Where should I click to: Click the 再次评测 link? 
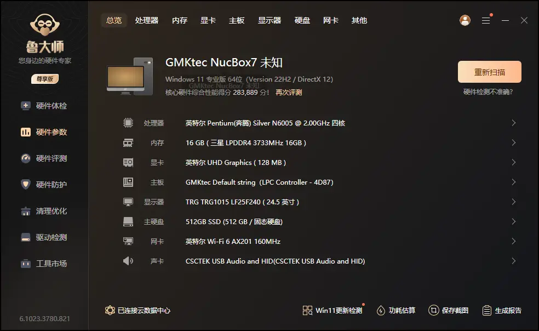point(289,93)
